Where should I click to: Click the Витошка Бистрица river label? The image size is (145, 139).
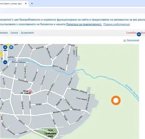point(132,92)
